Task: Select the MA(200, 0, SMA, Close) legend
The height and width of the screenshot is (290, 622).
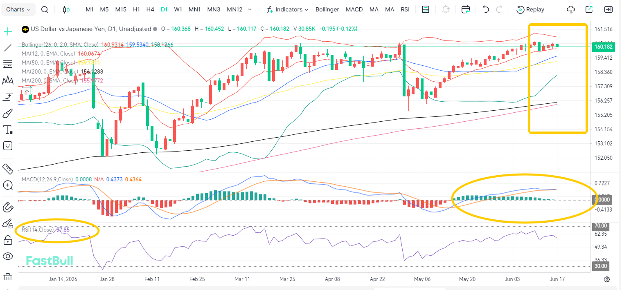Action: coord(50,80)
